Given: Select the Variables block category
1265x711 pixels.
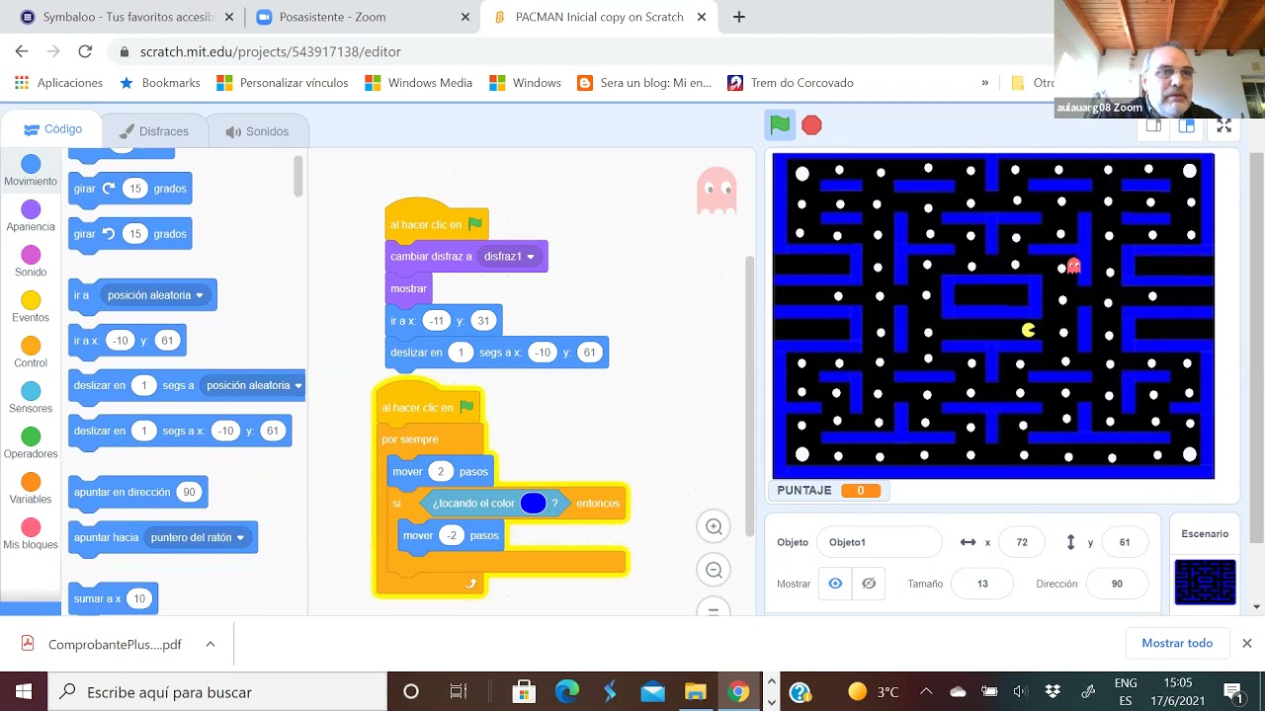Looking at the screenshot, I should [x=31, y=489].
